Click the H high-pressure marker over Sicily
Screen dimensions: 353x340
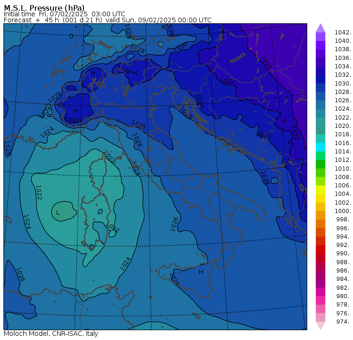201,272
